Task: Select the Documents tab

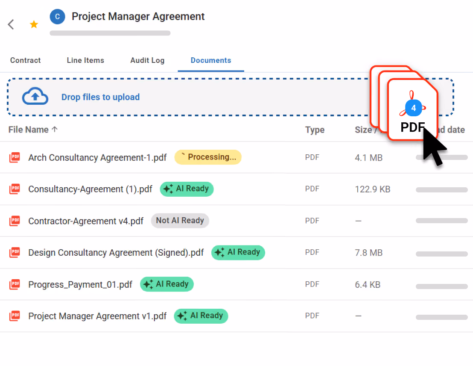Action: [211, 60]
